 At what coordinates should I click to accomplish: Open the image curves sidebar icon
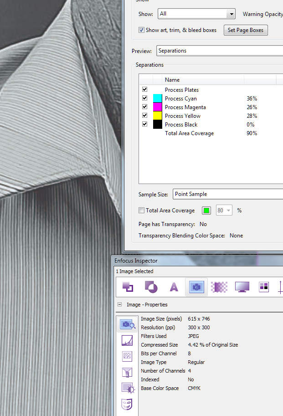pos(127,340)
